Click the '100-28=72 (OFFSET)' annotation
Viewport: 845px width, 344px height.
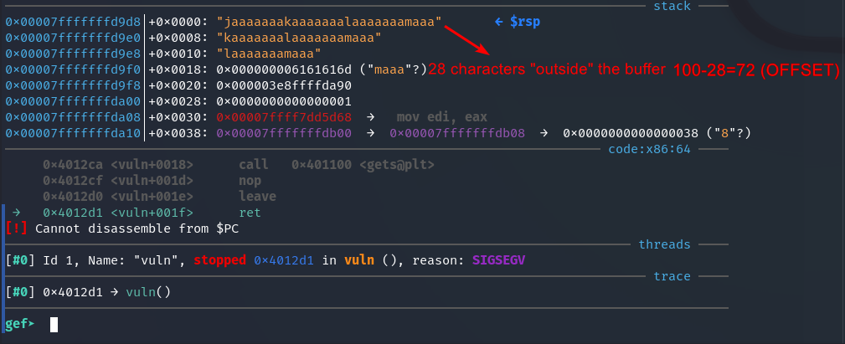756,69
